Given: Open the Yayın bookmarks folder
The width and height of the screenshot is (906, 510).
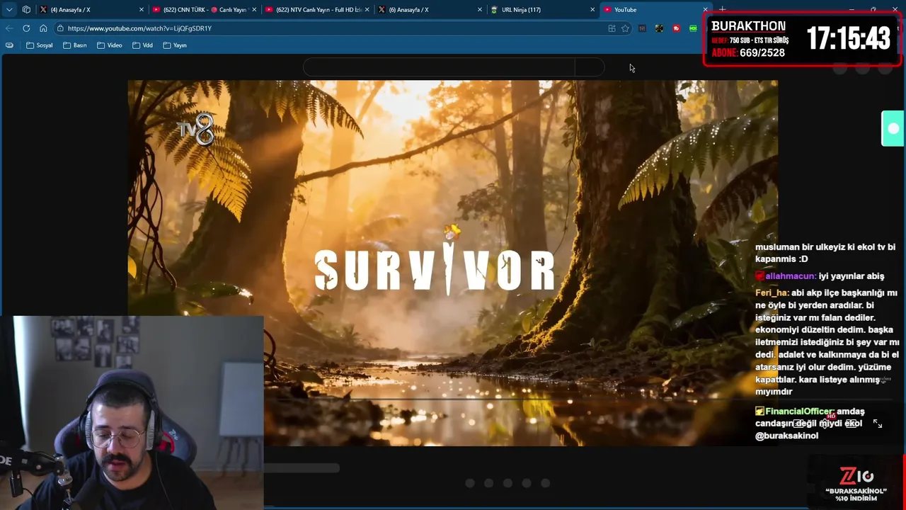Looking at the screenshot, I should (x=175, y=45).
